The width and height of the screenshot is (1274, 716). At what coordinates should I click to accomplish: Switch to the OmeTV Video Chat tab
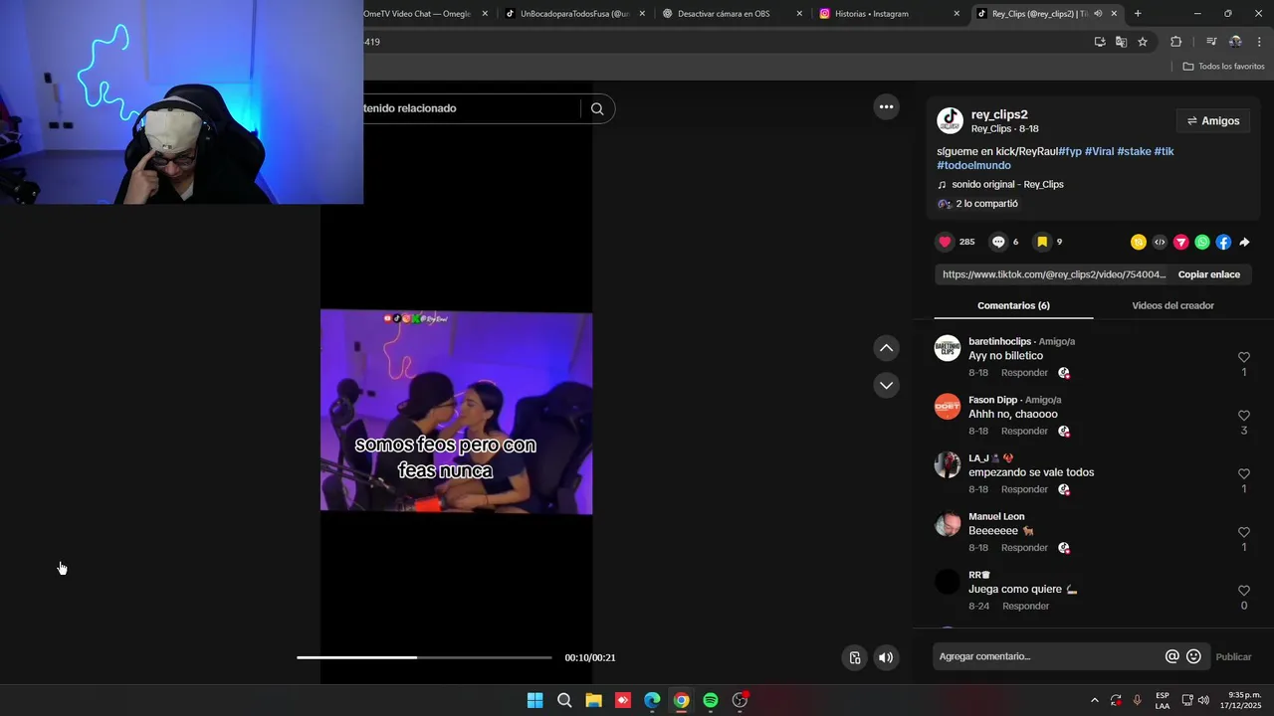pos(417,14)
